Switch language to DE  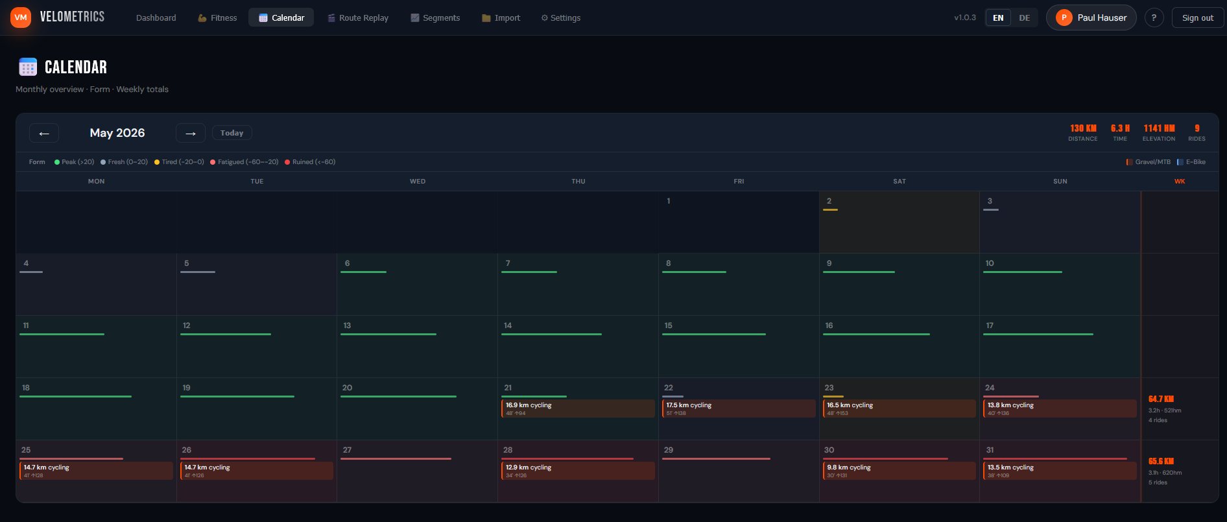pos(1025,18)
